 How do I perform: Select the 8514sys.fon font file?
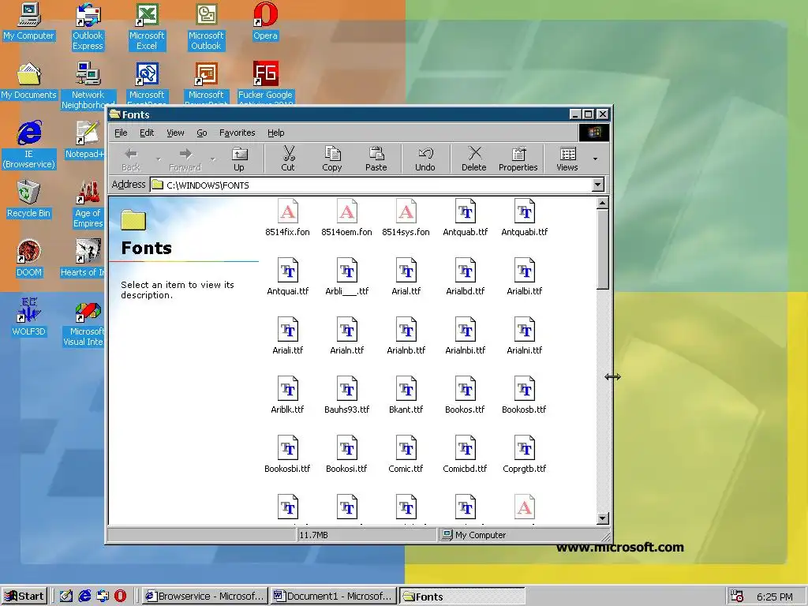406,218
